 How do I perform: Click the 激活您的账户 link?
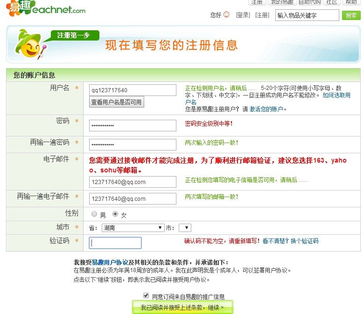(x=266, y=109)
